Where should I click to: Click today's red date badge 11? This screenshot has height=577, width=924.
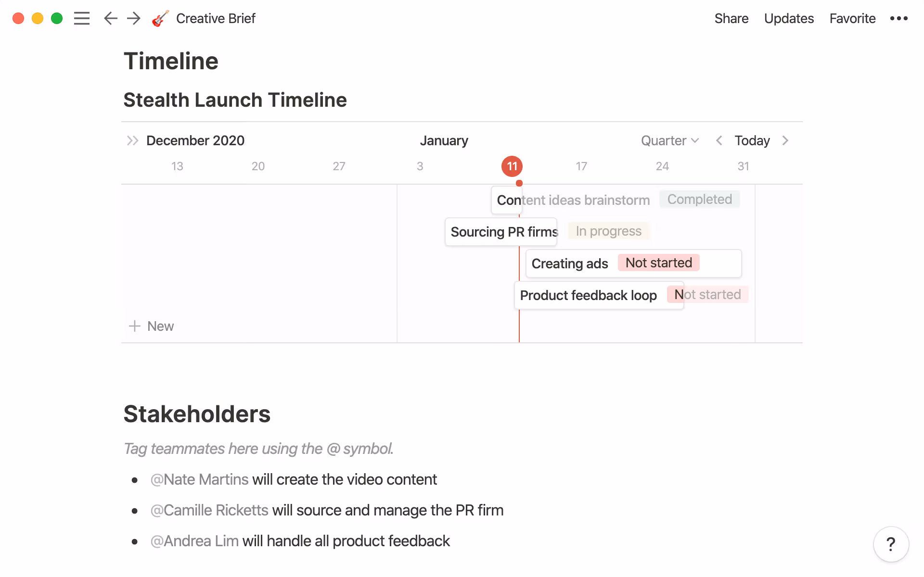(512, 166)
